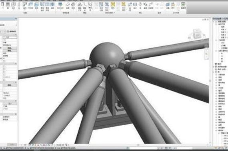Image resolution: width=228 pixels, height=151 pixels.
Task: Toggle the checkbox at the bottom of the first property group
Action: coord(4,61)
